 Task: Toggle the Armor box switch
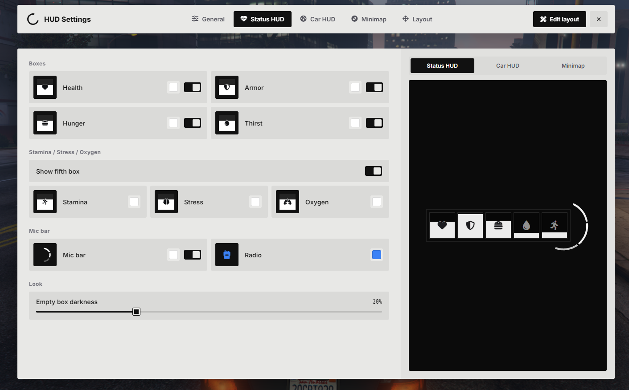coord(374,87)
